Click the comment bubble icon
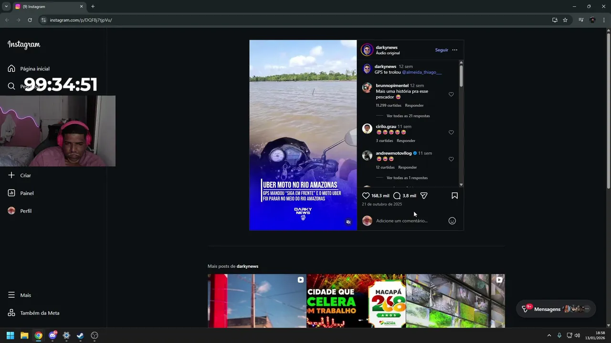Image resolution: width=611 pixels, height=343 pixels. pyautogui.click(x=397, y=196)
